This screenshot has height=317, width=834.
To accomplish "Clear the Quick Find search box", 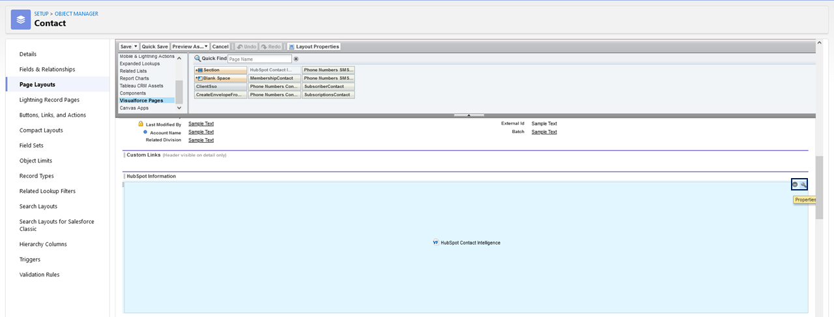I will pos(296,59).
